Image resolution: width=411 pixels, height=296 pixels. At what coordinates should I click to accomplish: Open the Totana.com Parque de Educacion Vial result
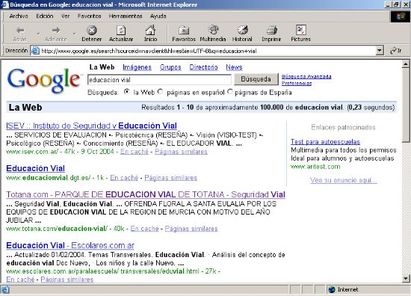coord(146,194)
